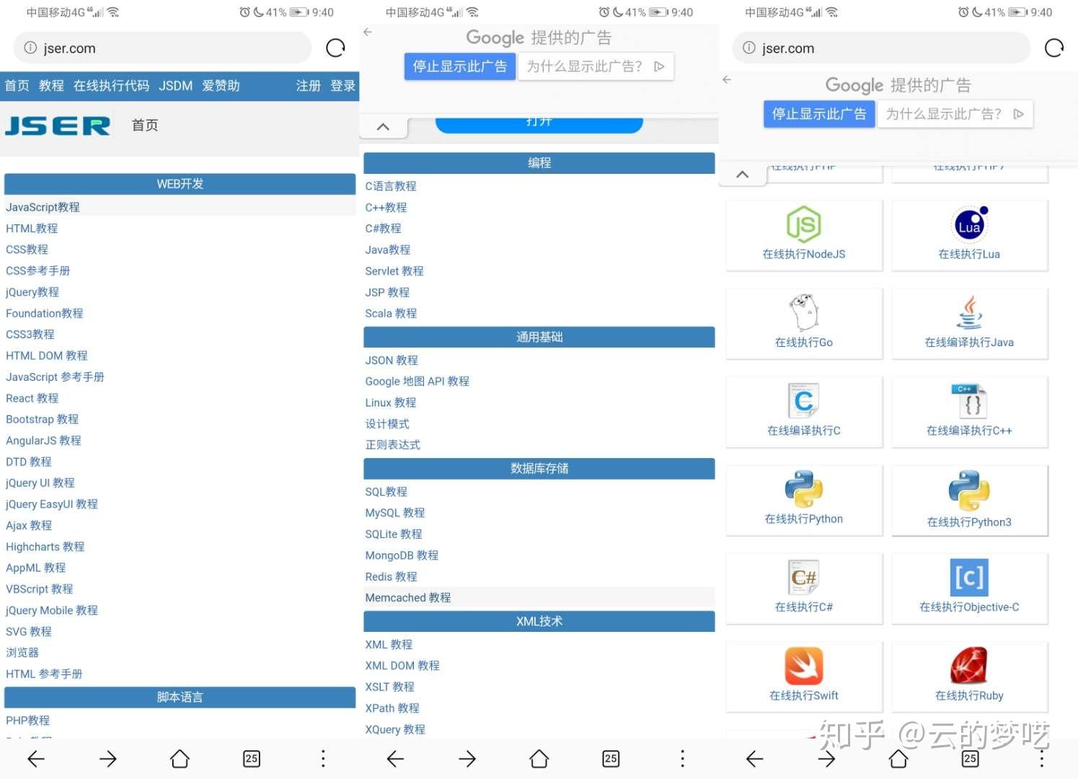Open the Ruby gem icon

coord(969,666)
